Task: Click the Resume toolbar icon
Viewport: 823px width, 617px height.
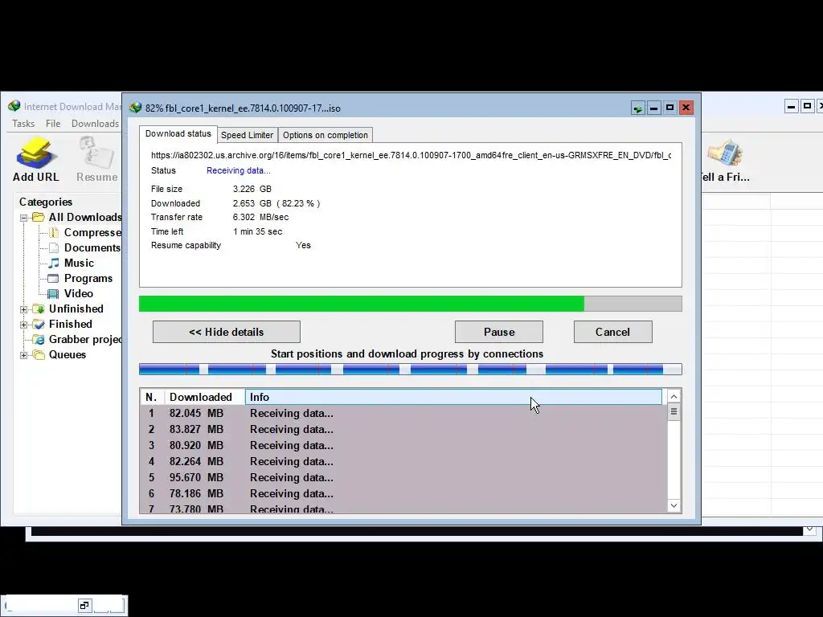Action: pos(96,153)
